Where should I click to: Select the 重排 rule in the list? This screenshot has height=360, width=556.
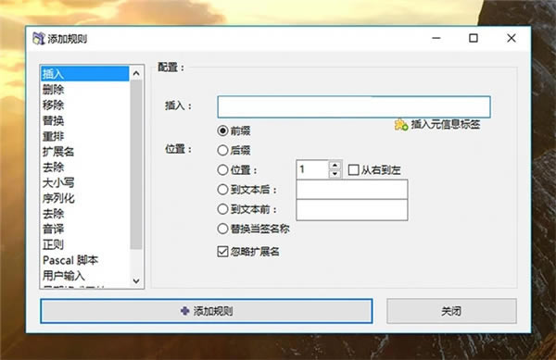point(84,136)
